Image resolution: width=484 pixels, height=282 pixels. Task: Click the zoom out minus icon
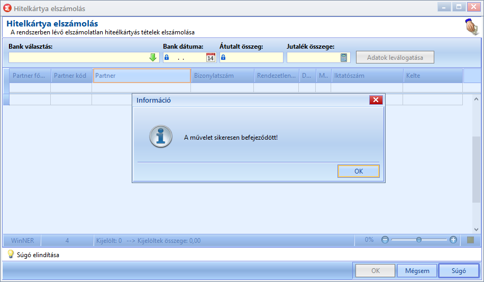(x=385, y=240)
